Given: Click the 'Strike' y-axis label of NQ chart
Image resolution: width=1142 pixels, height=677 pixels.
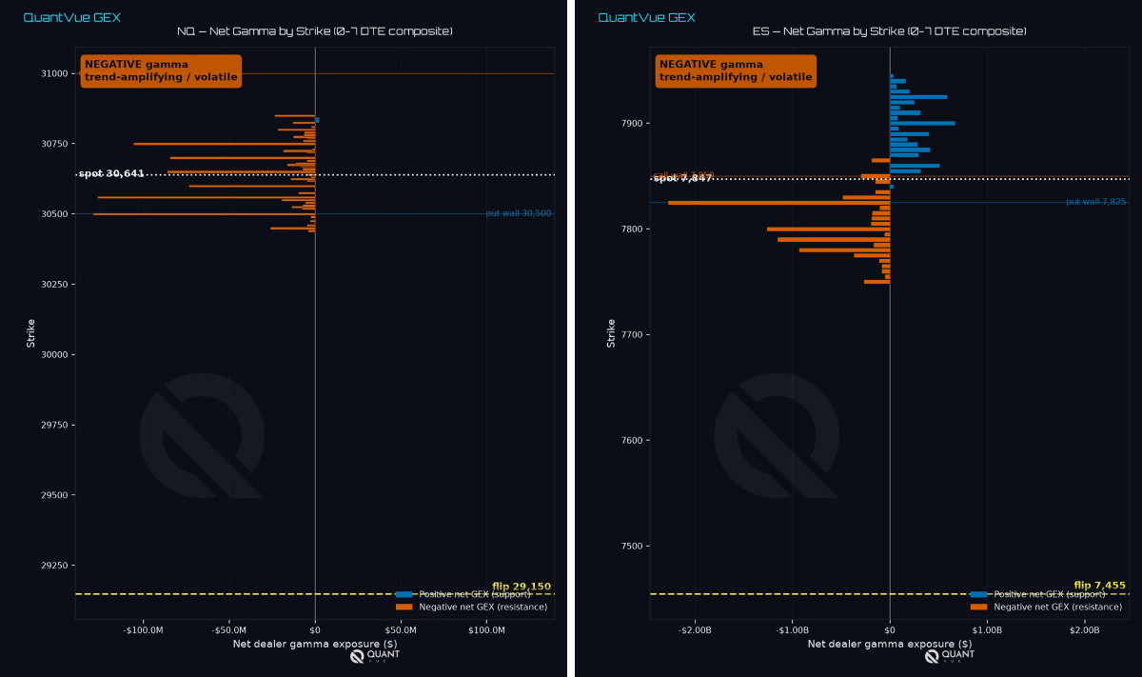Looking at the screenshot, I should (x=30, y=333).
